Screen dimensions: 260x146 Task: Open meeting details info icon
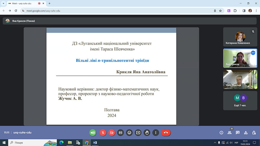[221, 133]
